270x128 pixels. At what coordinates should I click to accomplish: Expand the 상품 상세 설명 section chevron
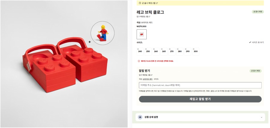pyautogui.click(x=261, y=117)
